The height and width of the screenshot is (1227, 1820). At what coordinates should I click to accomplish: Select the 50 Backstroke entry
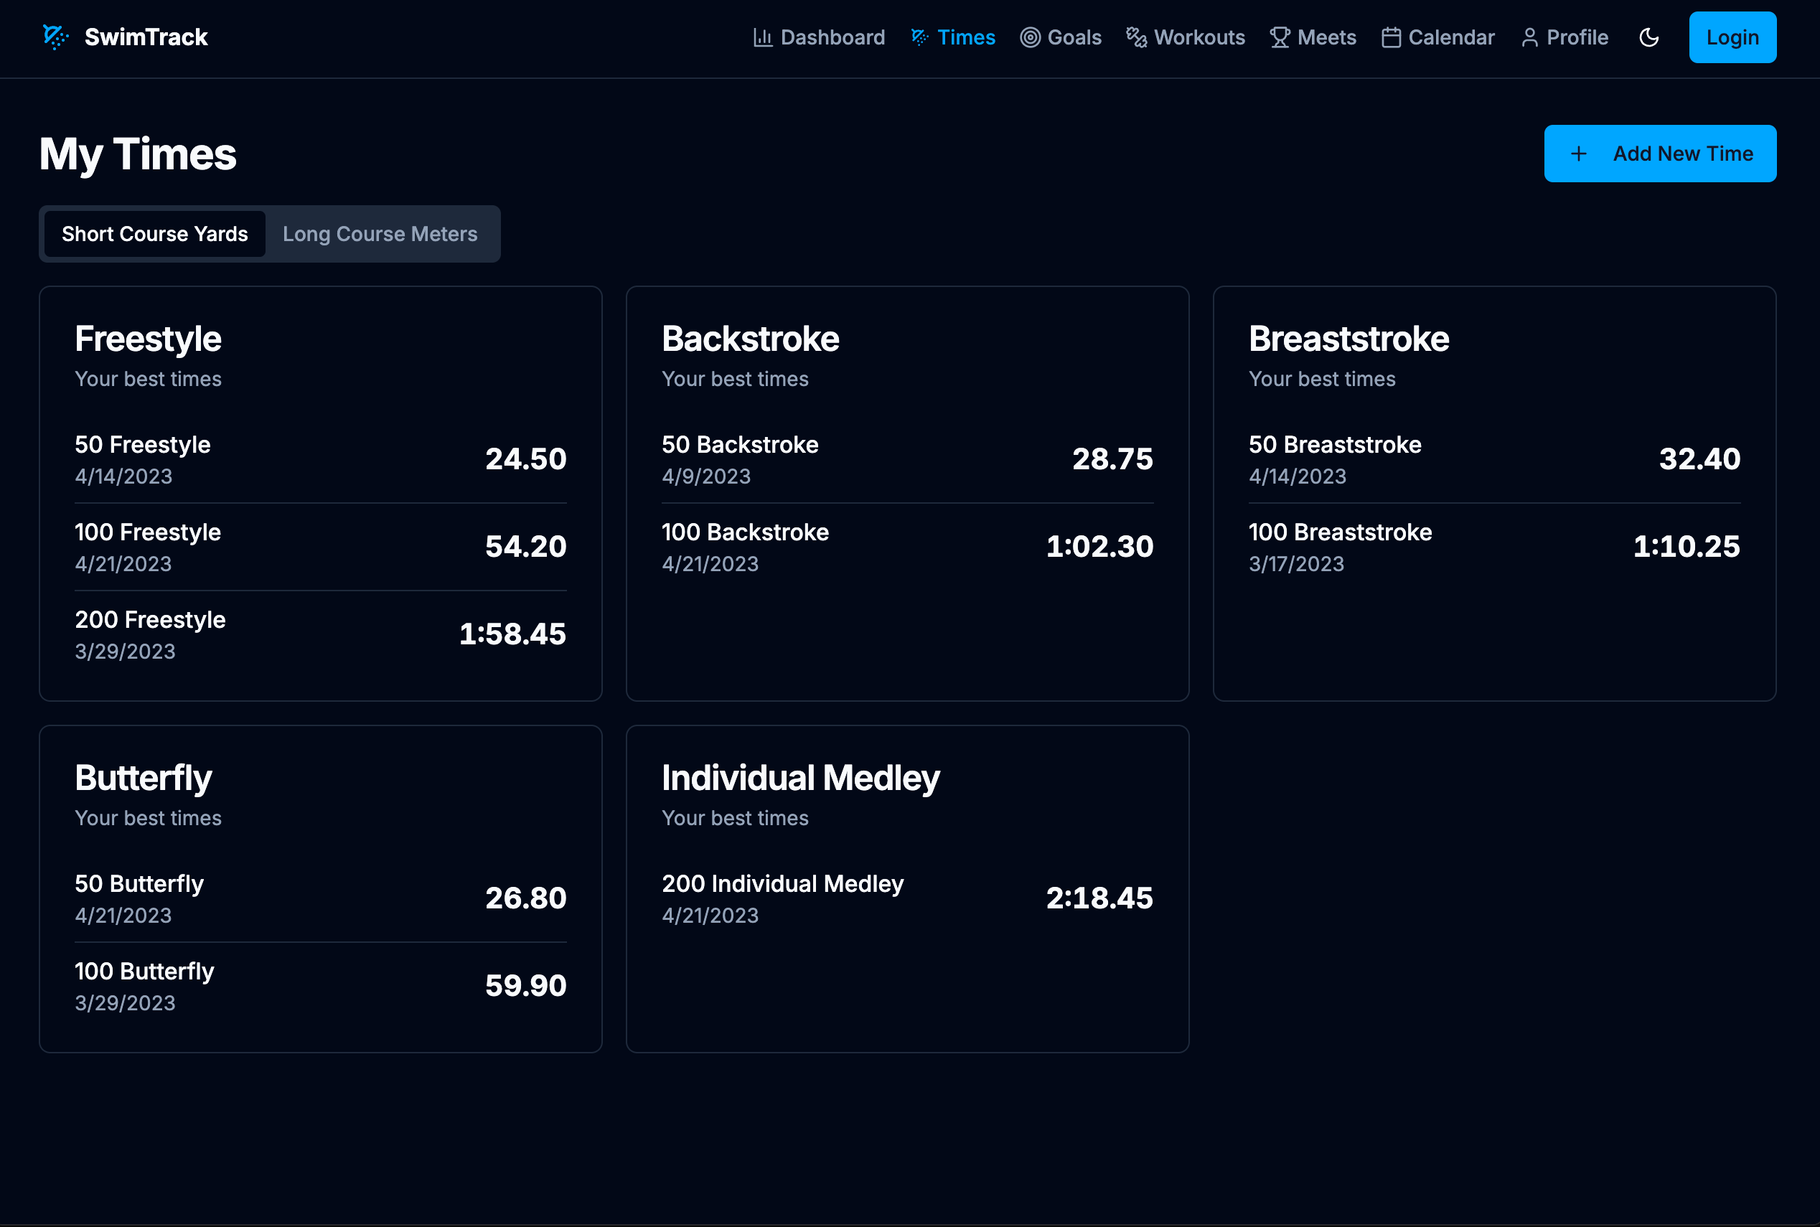point(908,459)
